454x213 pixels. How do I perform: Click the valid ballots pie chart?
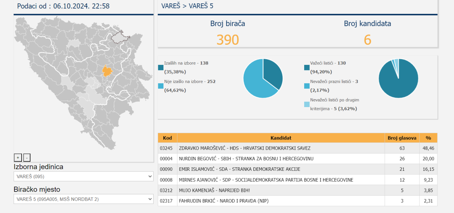click(x=398, y=78)
